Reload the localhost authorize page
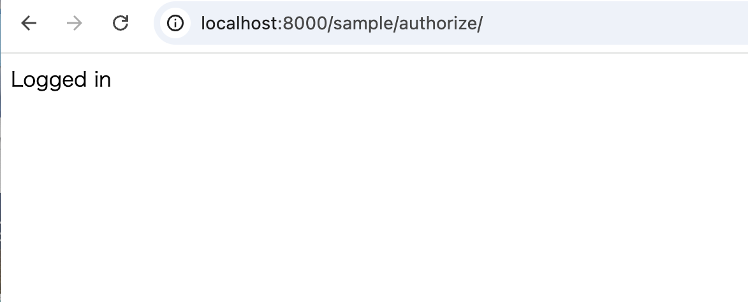Viewport: 748px width, 302px height. click(x=121, y=23)
